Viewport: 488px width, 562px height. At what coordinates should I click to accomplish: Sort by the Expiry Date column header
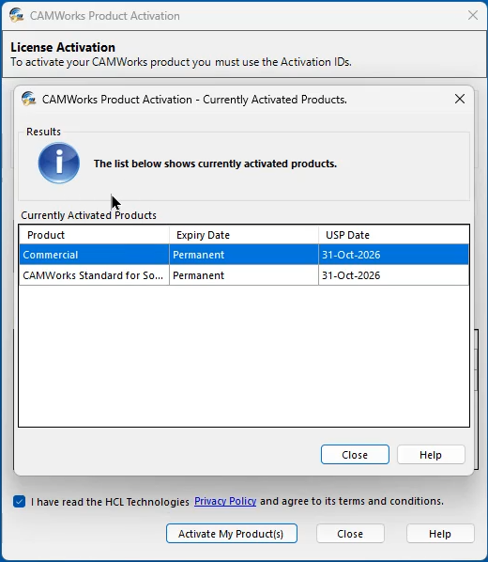coord(244,235)
